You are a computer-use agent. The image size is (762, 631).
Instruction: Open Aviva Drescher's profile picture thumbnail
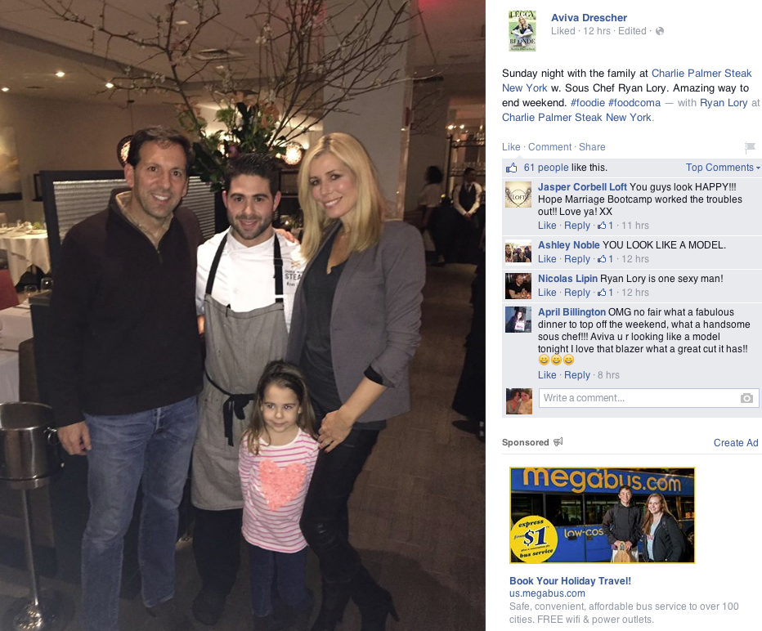click(522, 30)
